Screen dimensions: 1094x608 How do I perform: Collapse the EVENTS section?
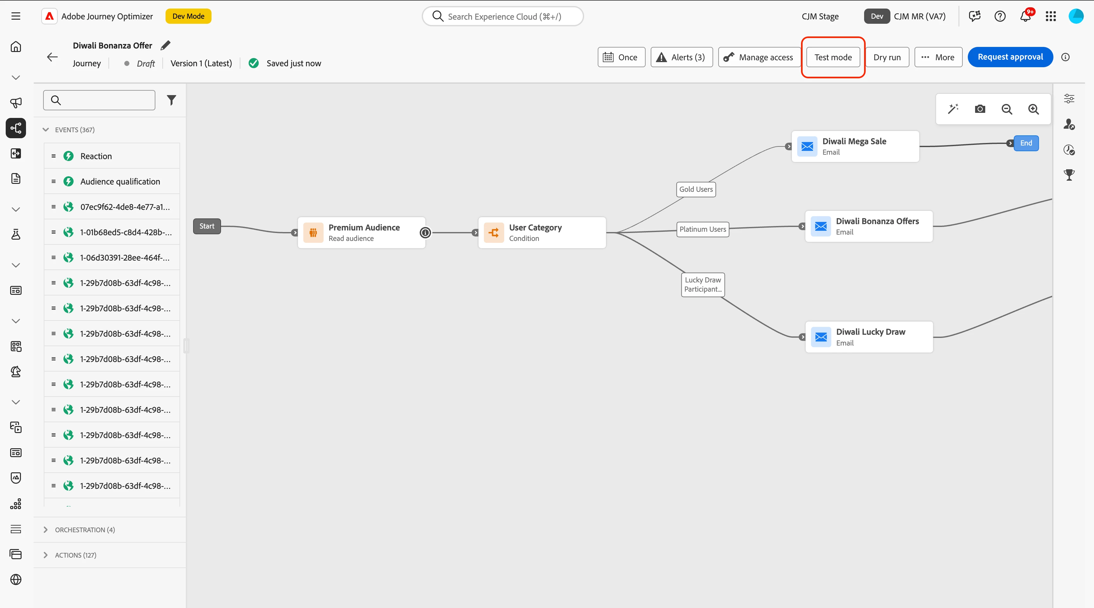pos(46,130)
